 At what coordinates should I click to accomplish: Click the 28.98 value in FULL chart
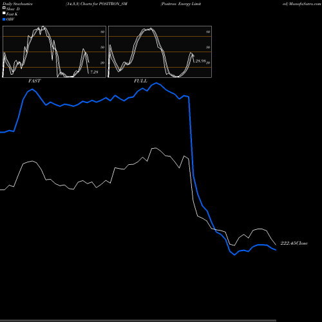tap(201, 61)
